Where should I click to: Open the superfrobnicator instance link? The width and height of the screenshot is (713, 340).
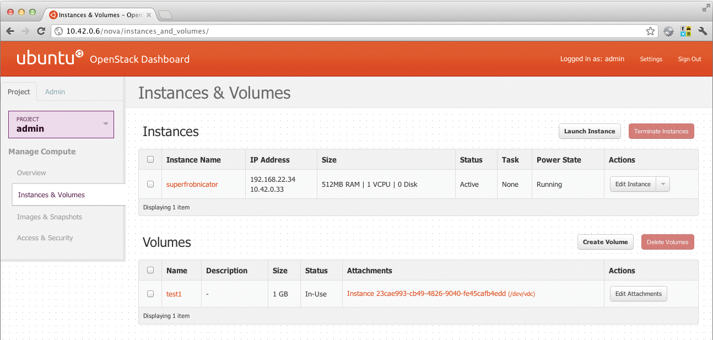pyautogui.click(x=192, y=185)
